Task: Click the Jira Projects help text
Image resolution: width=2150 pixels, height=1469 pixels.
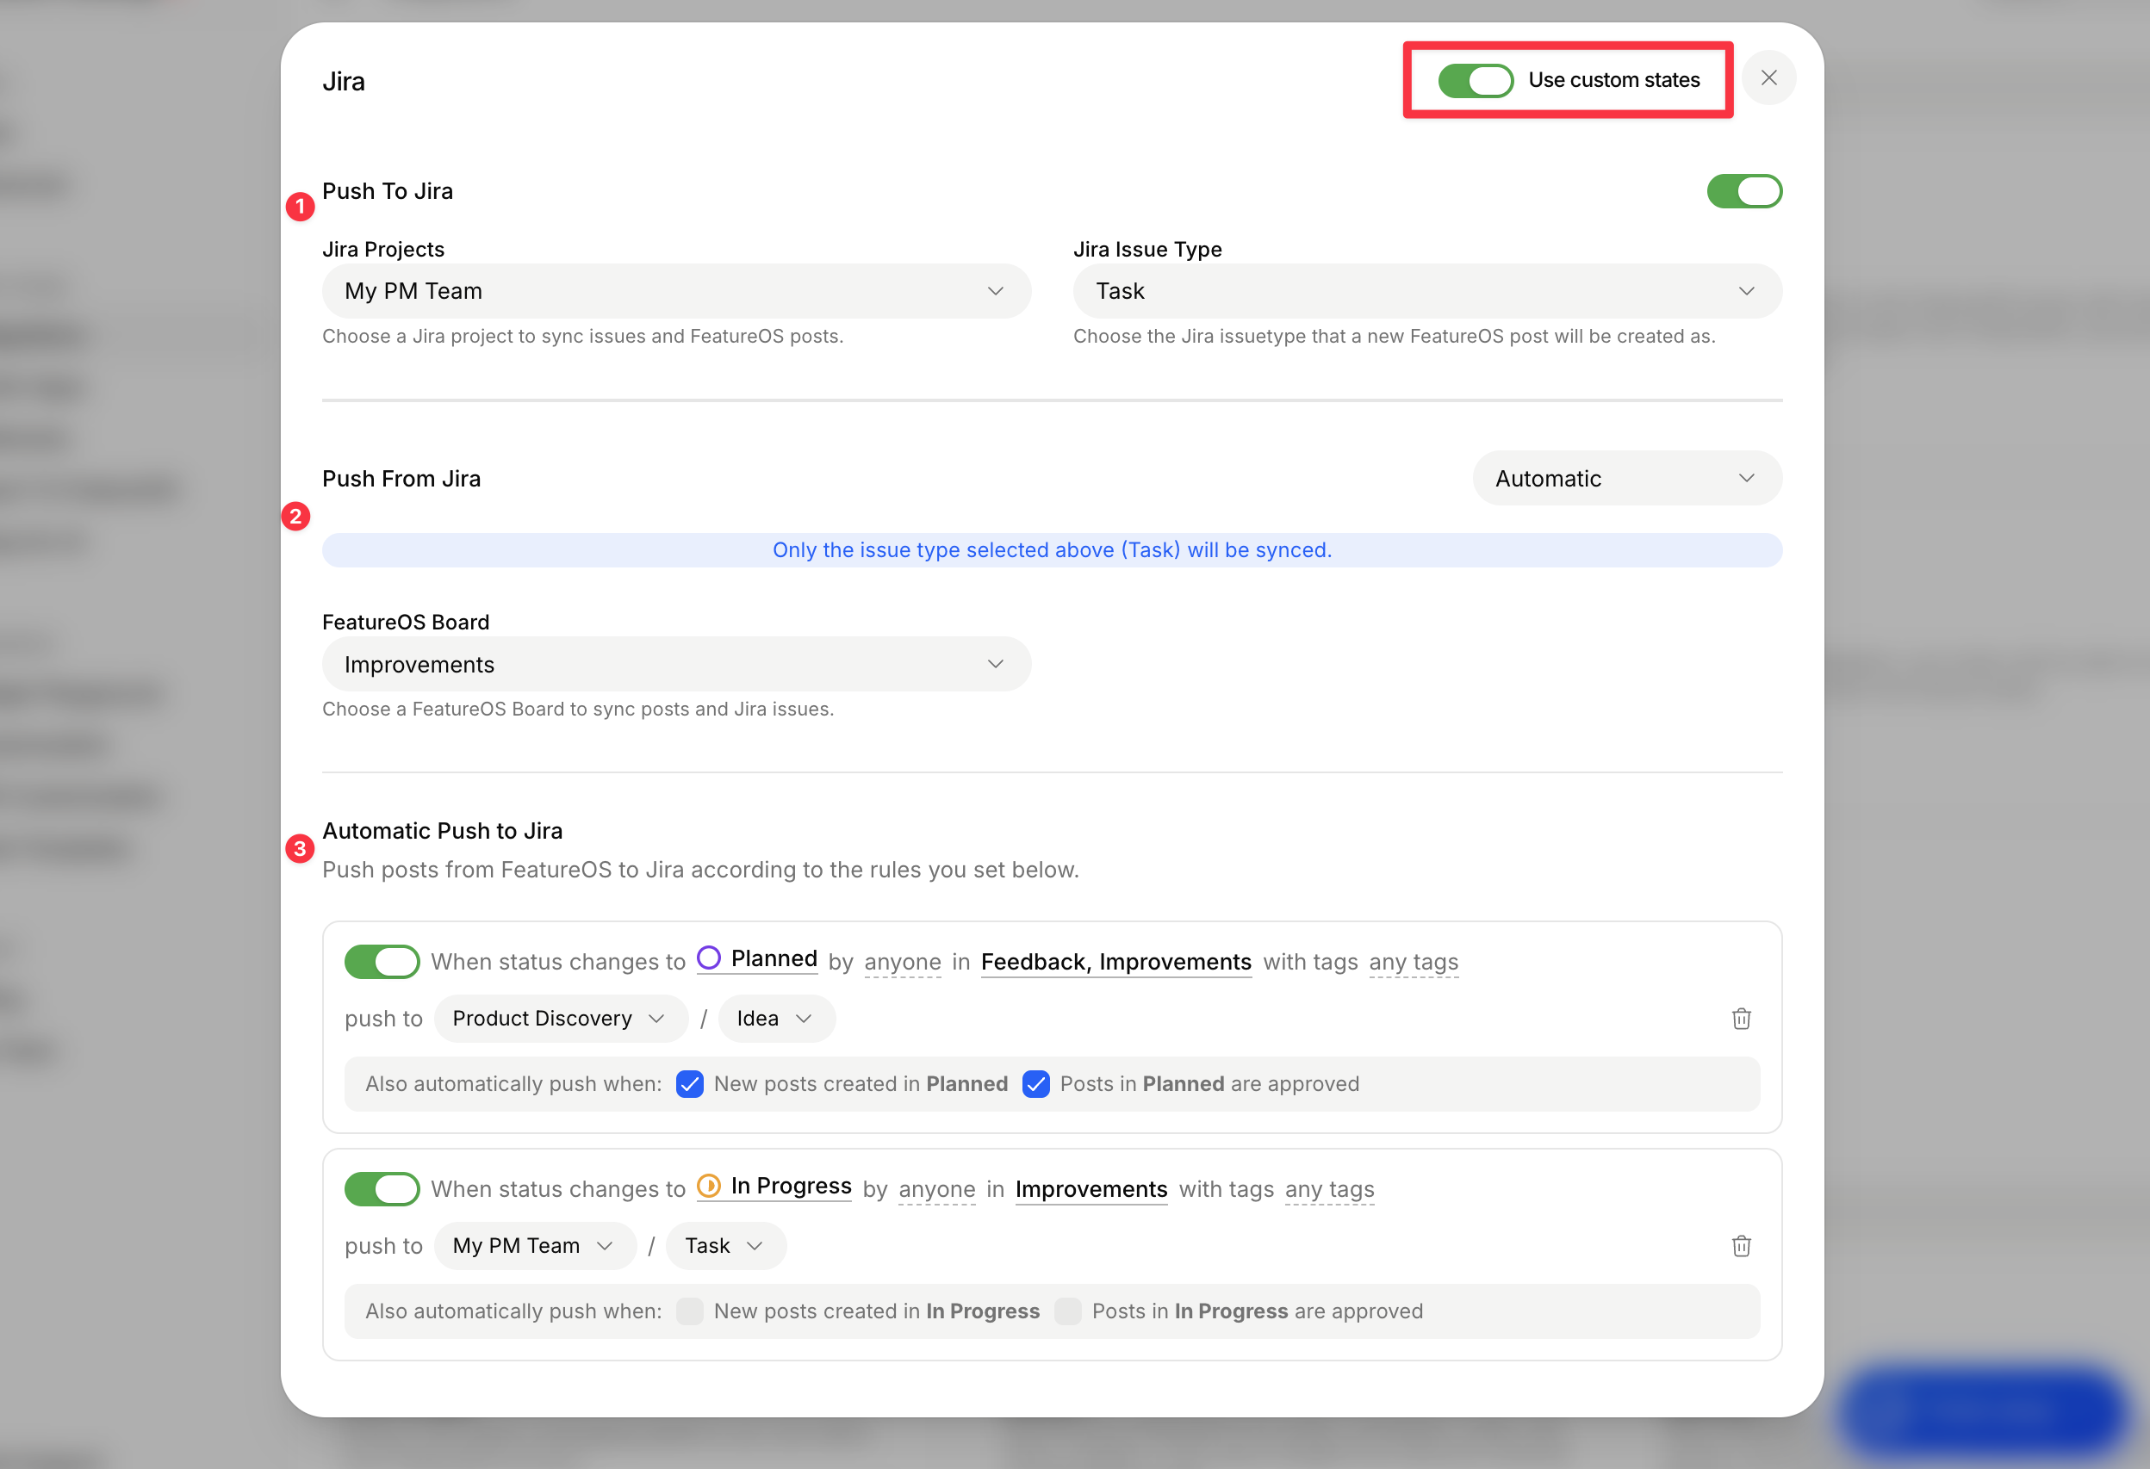Action: [x=583, y=337]
